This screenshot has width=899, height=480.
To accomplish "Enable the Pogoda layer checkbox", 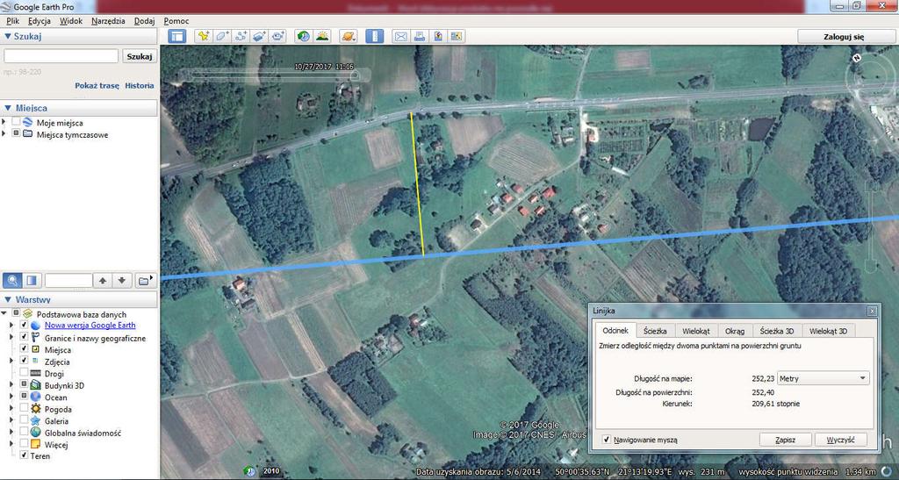I will point(24,409).
